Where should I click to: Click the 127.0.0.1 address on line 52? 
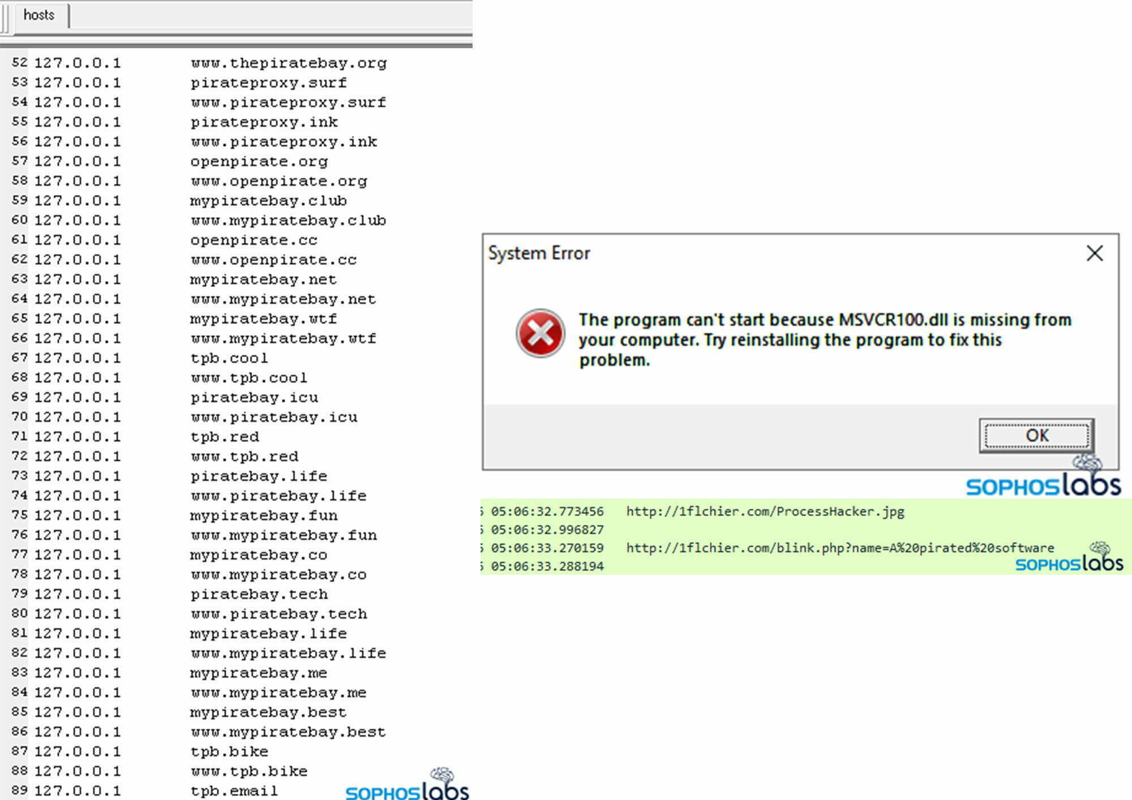point(78,63)
